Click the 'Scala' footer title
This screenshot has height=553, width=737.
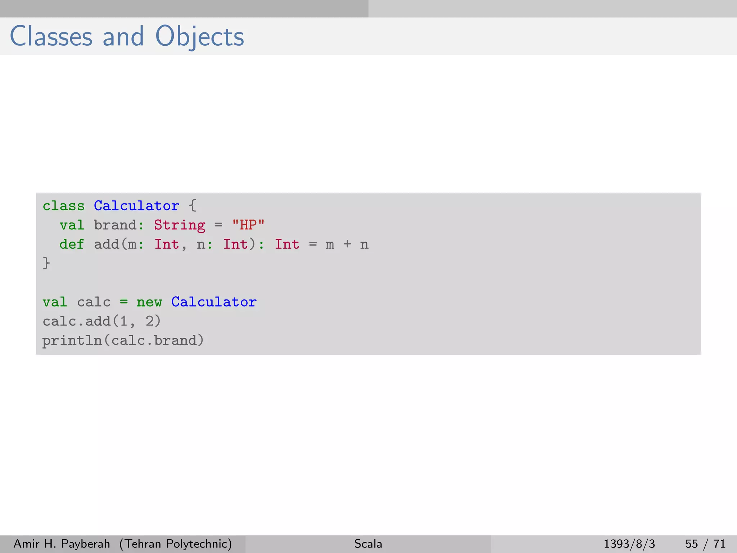[368, 544]
